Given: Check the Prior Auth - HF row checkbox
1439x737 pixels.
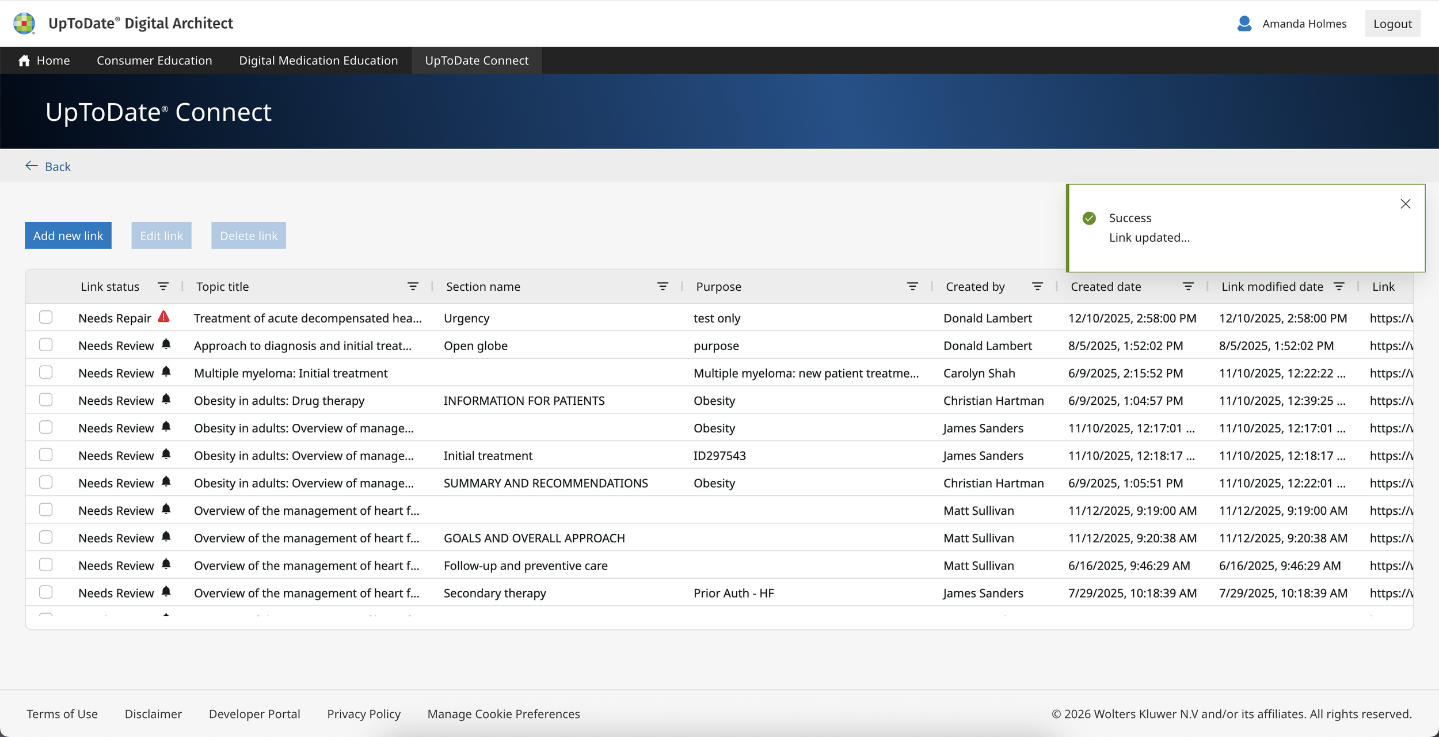Looking at the screenshot, I should pyautogui.click(x=46, y=592).
